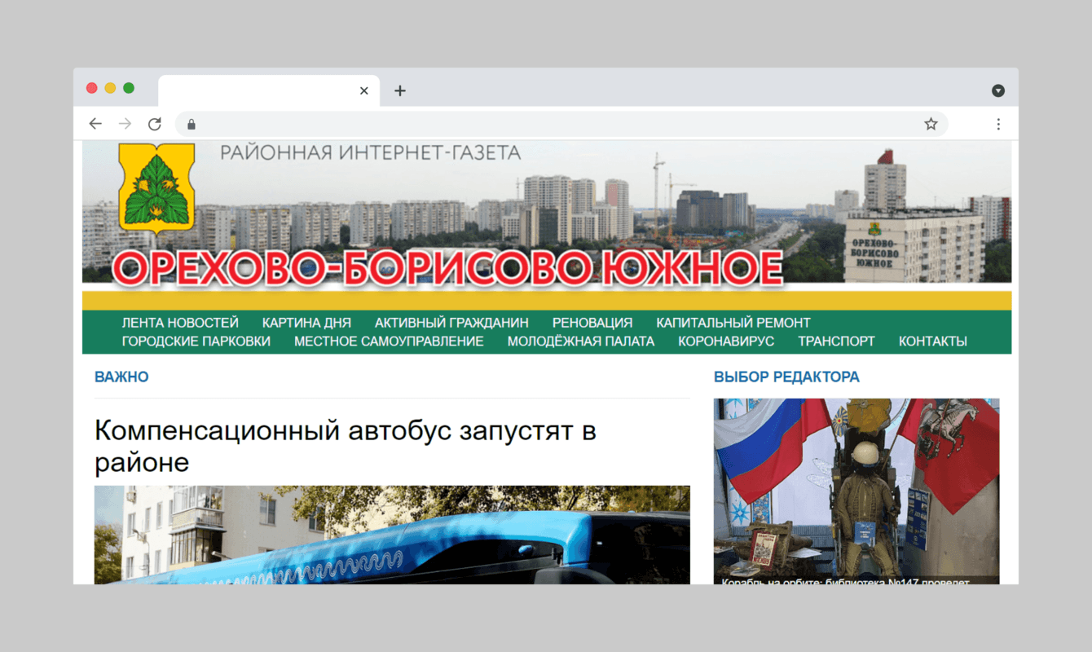Select ТРАНСПОРТ in the green navigation bar
This screenshot has width=1092, height=652.
point(836,341)
